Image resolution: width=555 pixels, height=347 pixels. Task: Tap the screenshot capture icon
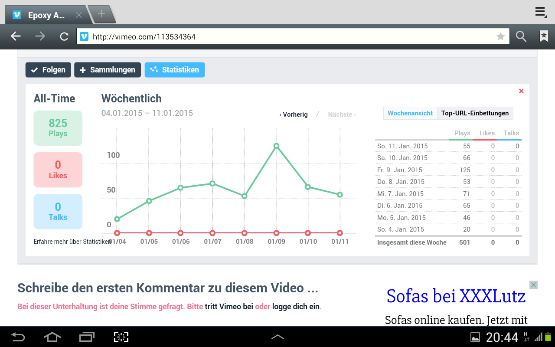coord(121,337)
